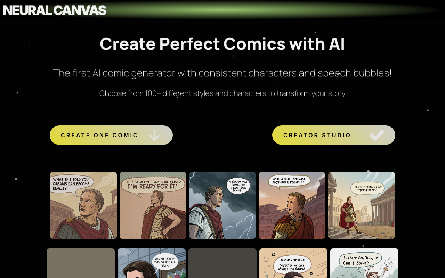View the storm and lightning comic panel
This screenshot has width=445, height=278.
click(222, 205)
